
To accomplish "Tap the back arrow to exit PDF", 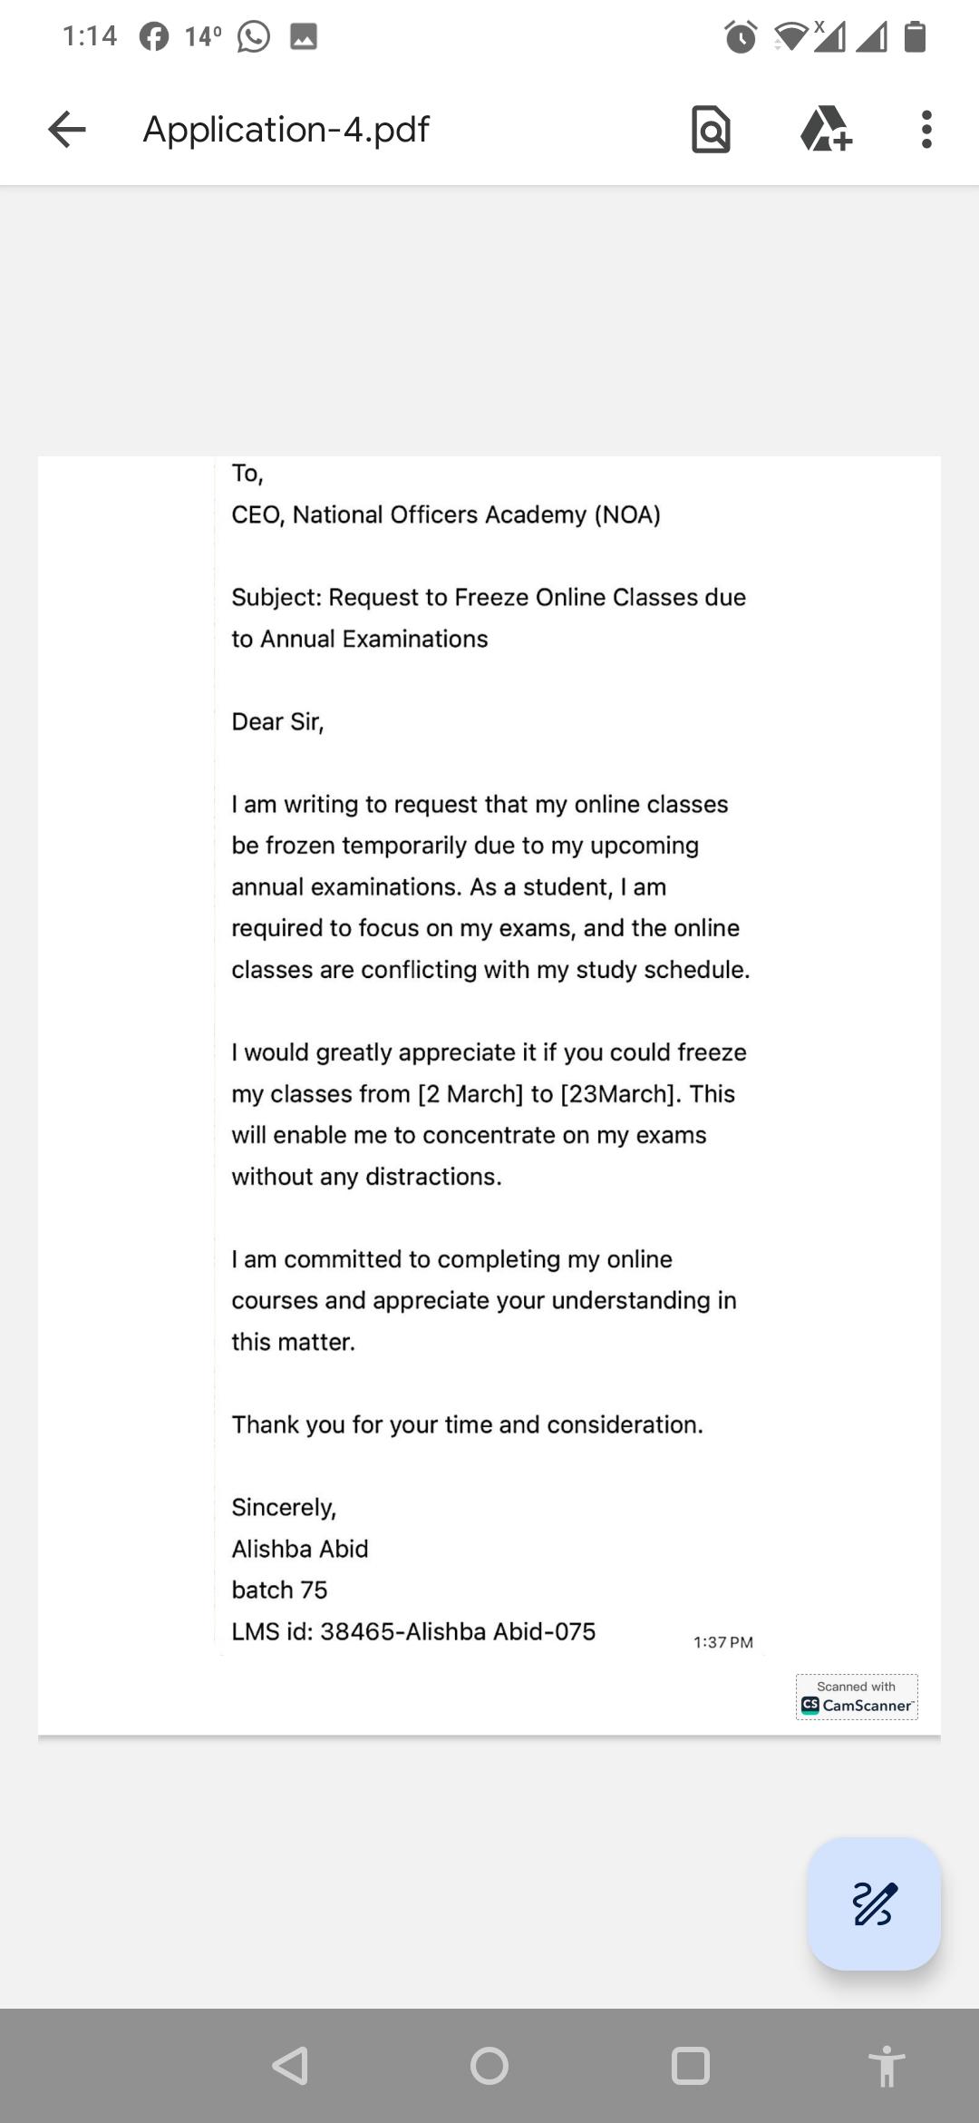I will [67, 130].
